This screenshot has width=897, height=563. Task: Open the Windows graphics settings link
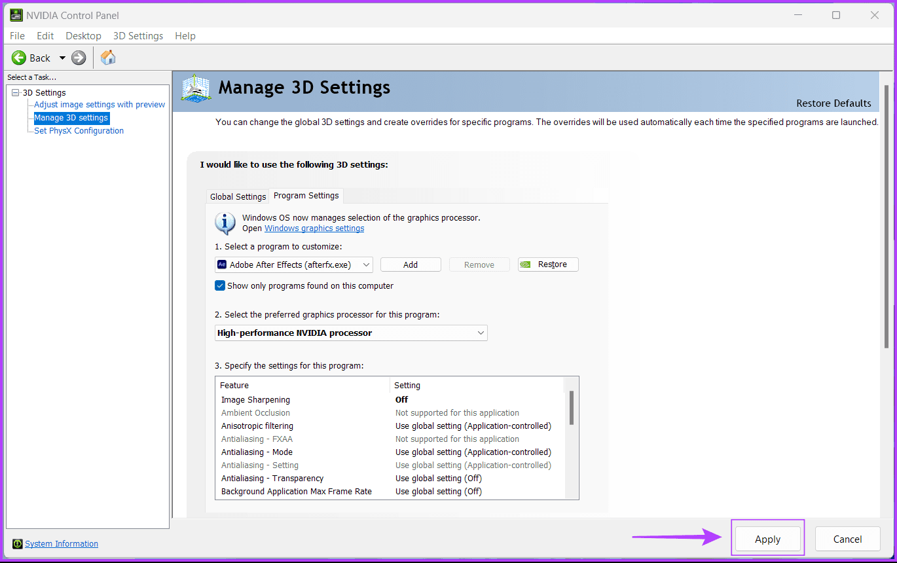tap(314, 228)
